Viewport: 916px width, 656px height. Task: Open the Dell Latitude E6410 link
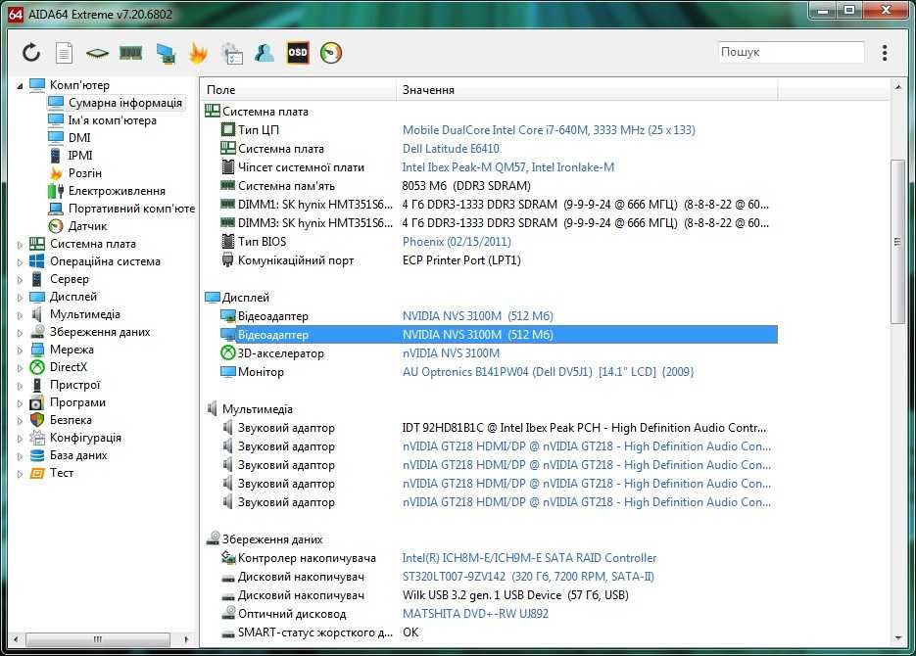pyautogui.click(x=451, y=149)
